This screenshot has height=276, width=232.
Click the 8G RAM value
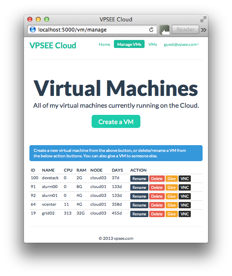click(79, 187)
